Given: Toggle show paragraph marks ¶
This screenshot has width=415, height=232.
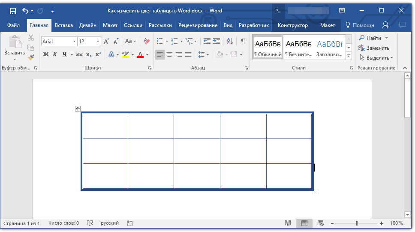Looking at the screenshot, I should [x=243, y=41].
